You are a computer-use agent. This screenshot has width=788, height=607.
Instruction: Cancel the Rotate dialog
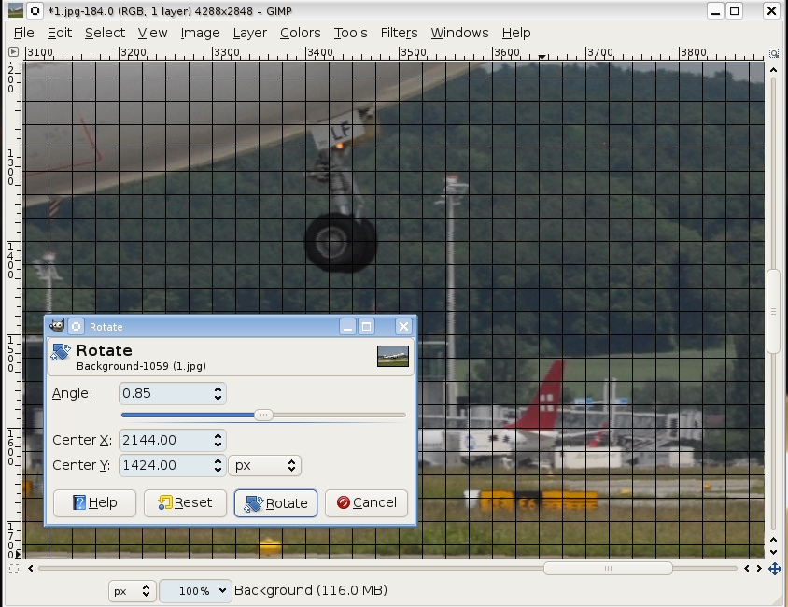pos(366,502)
